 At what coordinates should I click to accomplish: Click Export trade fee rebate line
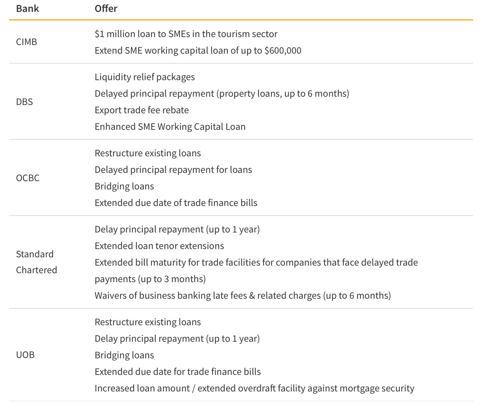142,110
